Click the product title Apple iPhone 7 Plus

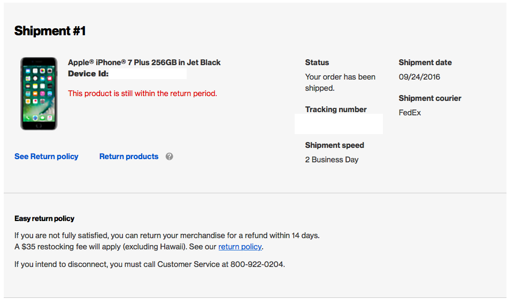pos(144,62)
